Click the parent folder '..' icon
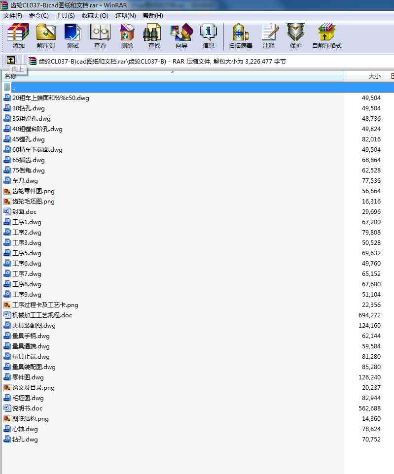The image size is (394, 474). click(7, 88)
